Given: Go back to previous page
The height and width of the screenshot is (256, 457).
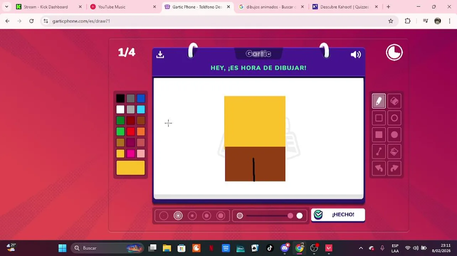Looking at the screenshot, I should pos(7,21).
